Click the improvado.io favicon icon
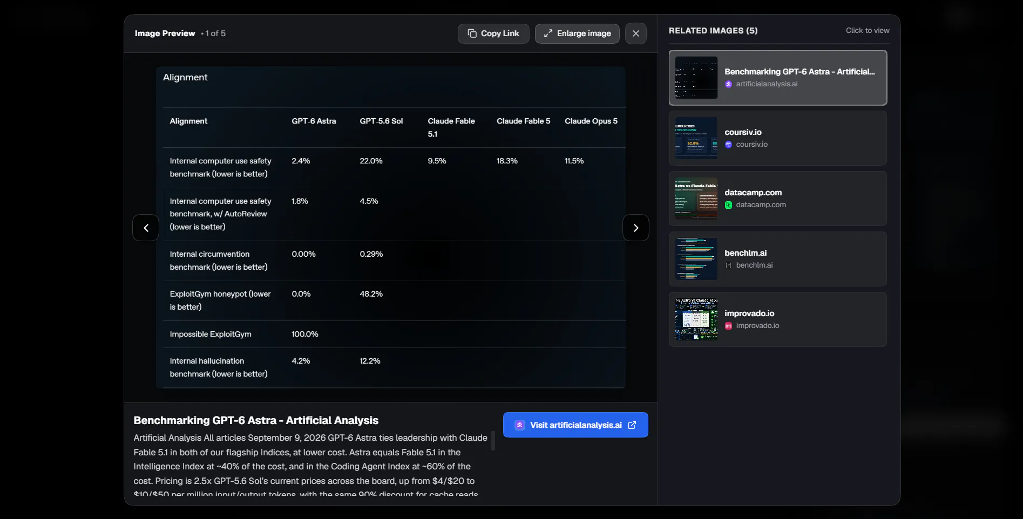Screen dimensions: 1023x519 click(x=729, y=326)
